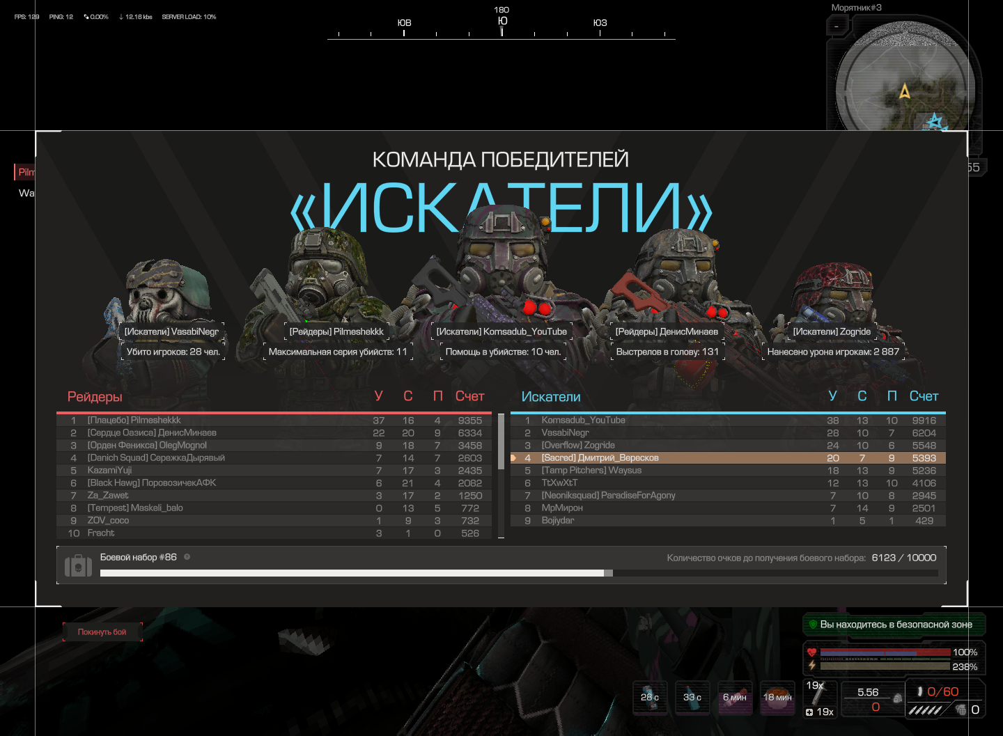The width and height of the screenshot is (1003, 736).
Task: Click the Покинуть бой button
Action: [x=102, y=632]
